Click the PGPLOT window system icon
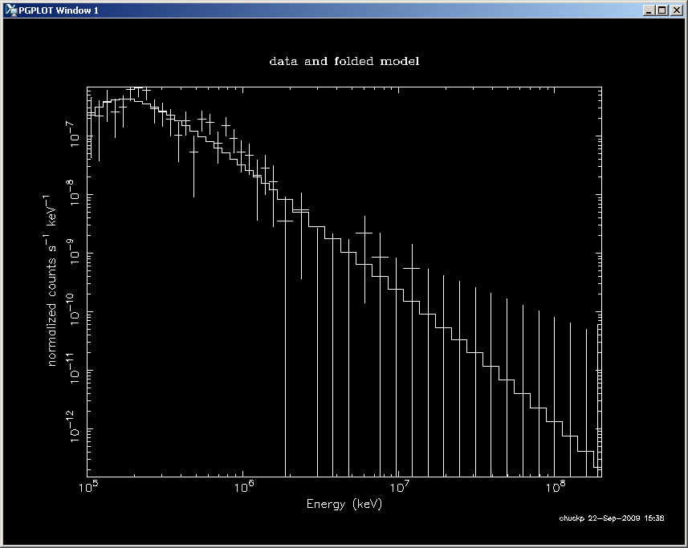Viewport: 688px width, 548px height. pyautogui.click(x=10, y=10)
